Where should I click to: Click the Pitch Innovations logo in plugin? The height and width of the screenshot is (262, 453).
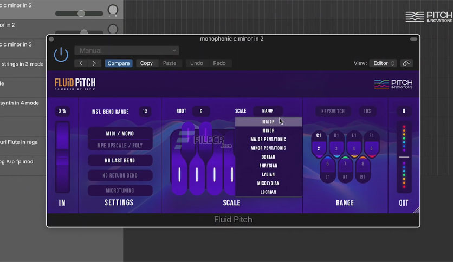[x=393, y=84]
